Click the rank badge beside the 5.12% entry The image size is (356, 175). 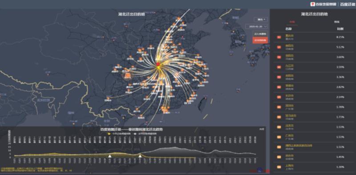[279, 47]
